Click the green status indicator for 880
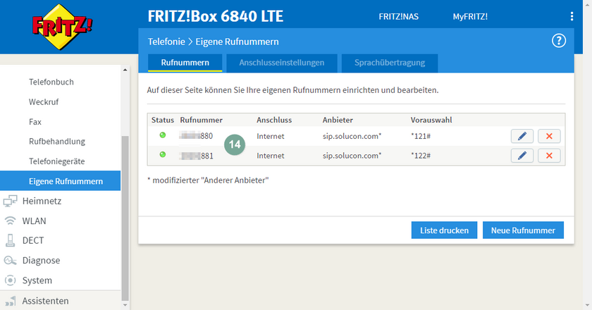 point(163,135)
